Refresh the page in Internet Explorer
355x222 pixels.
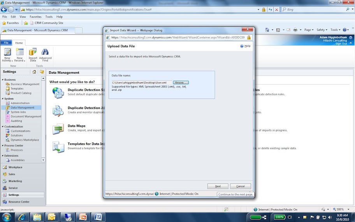pyautogui.click(x=270, y=9)
